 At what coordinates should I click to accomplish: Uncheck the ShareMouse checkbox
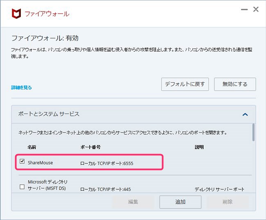22,161
